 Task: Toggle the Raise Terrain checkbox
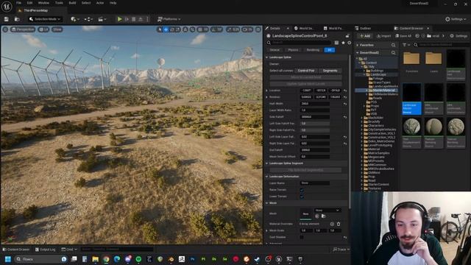[302, 190]
